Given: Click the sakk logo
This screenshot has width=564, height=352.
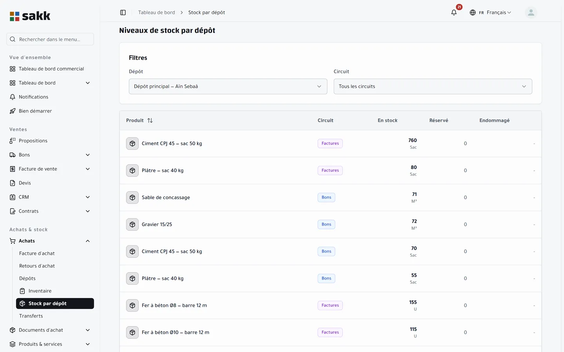Looking at the screenshot, I should click(x=30, y=16).
